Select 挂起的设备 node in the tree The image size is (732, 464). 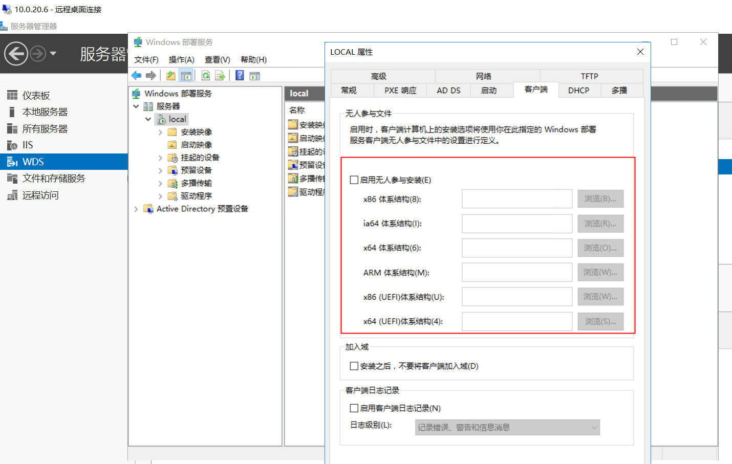pyautogui.click(x=200, y=158)
